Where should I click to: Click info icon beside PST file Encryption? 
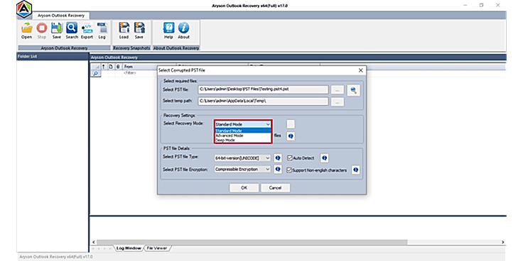278,170
